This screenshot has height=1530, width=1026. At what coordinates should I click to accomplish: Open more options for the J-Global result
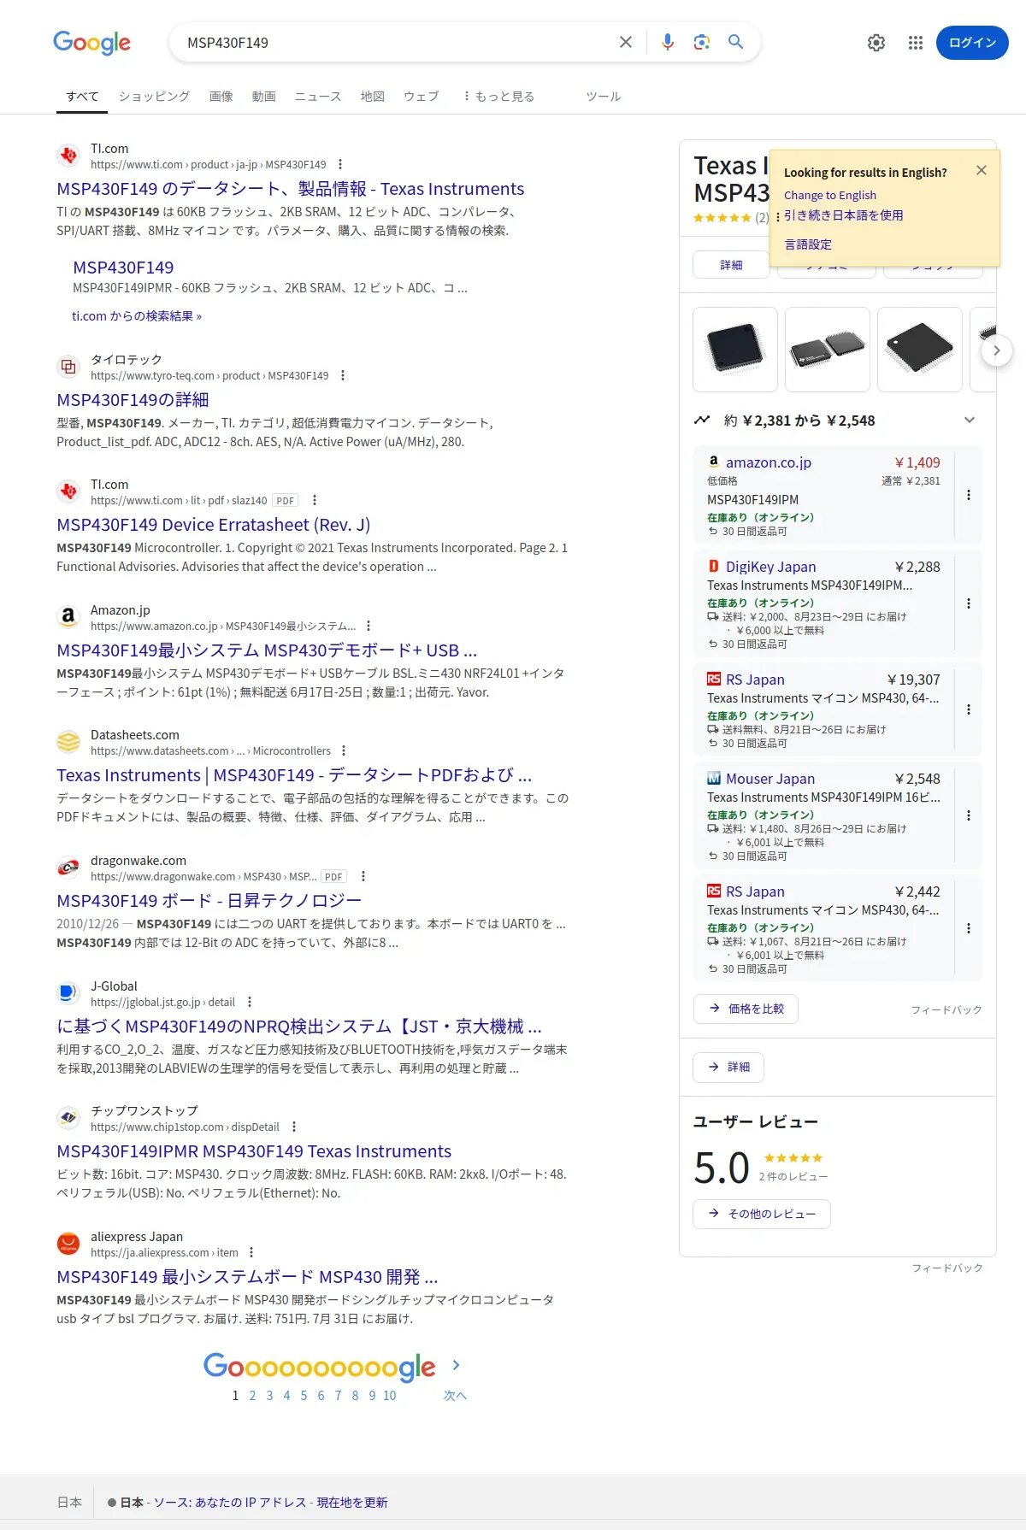point(250,1002)
